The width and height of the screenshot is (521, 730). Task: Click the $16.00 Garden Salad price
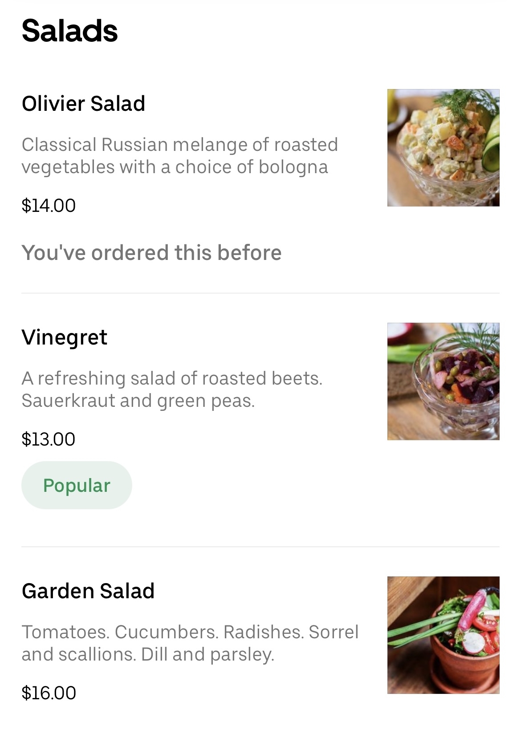point(49,693)
